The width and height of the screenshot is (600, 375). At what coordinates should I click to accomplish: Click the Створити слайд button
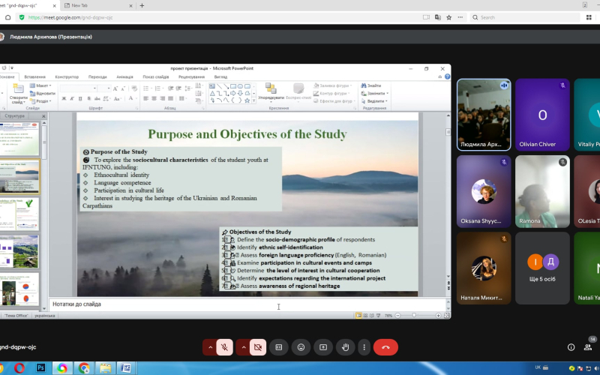click(18, 94)
